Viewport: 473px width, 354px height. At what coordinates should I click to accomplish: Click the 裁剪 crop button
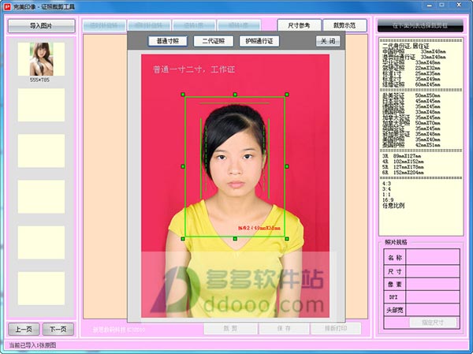tap(230, 328)
